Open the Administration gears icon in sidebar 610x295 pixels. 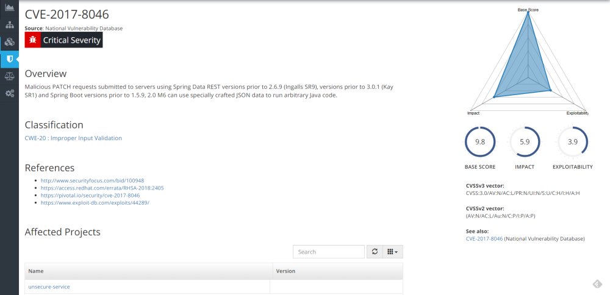point(9,93)
